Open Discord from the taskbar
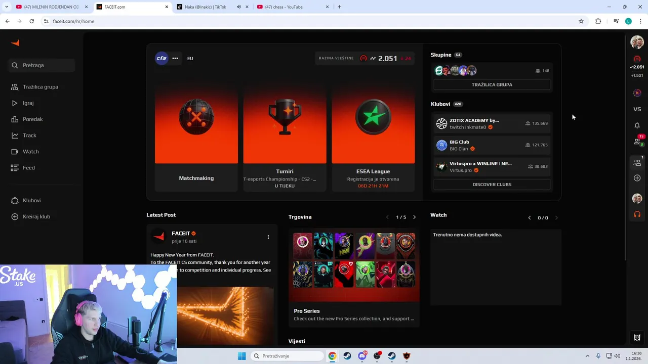The image size is (648, 364). (362, 356)
